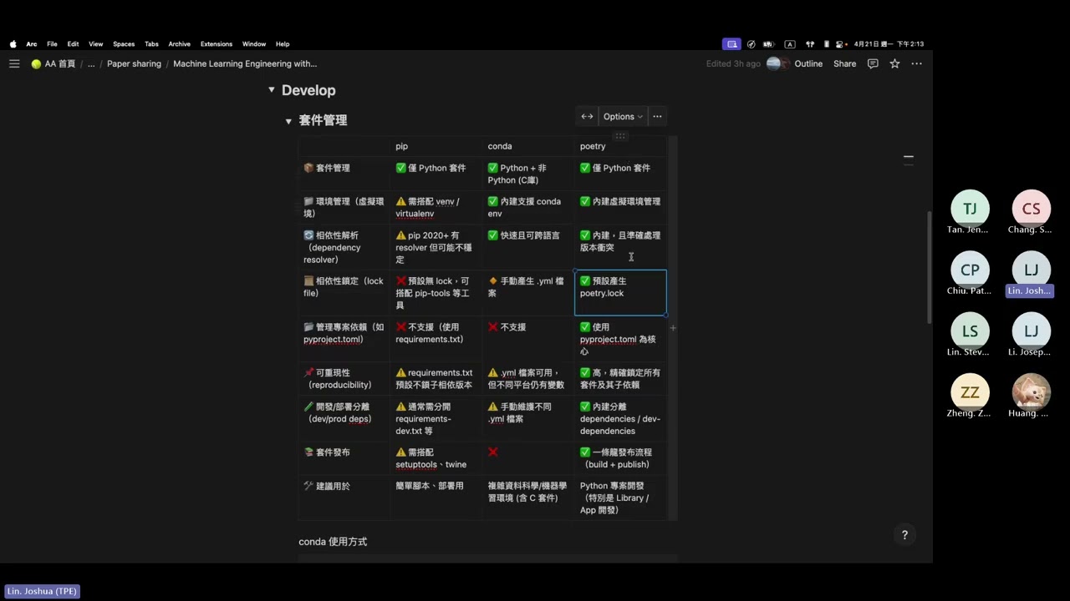Click the help question mark button

pyautogui.click(x=904, y=535)
